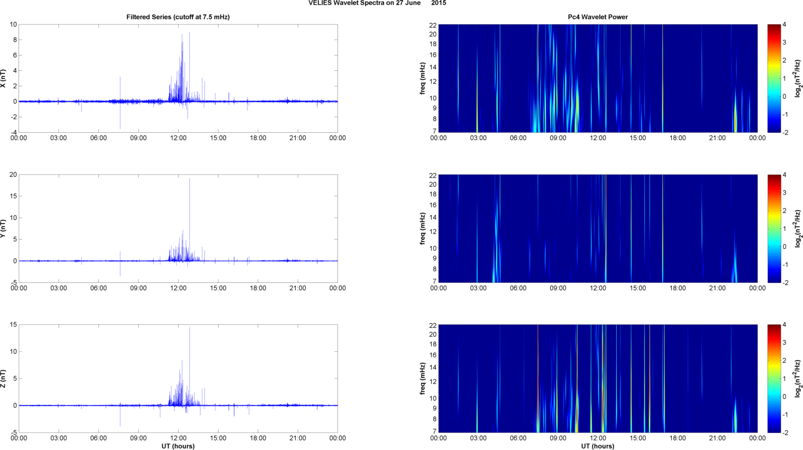803x450 pixels.
Task: Click the 'X (nT)' axis label
Action: (3, 78)
